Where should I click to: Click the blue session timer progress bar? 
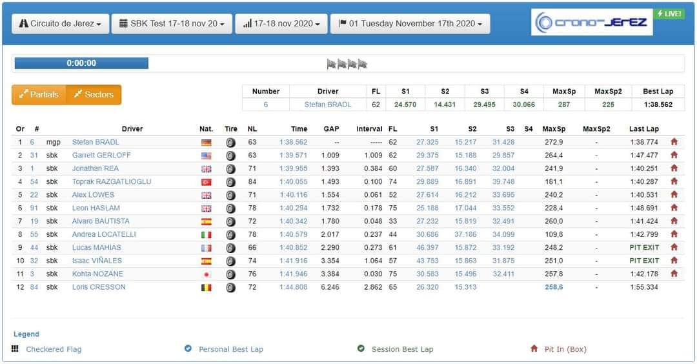click(81, 63)
